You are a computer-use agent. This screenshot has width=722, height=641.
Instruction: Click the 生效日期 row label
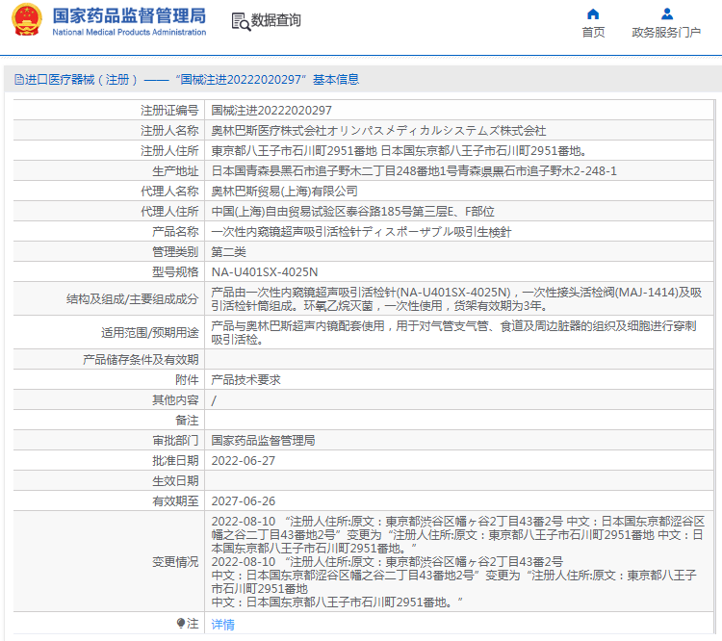pos(175,481)
